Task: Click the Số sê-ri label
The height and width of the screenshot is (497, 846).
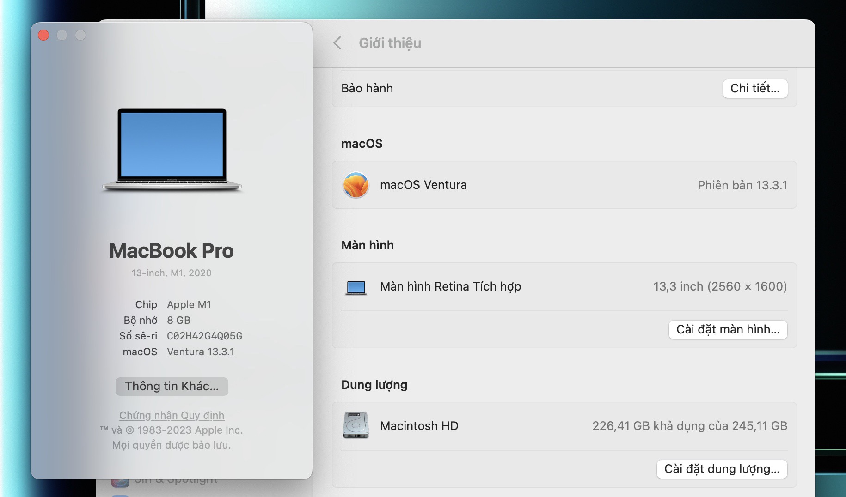Action: pyautogui.click(x=138, y=336)
